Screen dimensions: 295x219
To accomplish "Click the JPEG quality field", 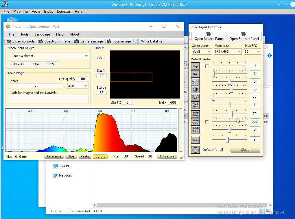I will [x=82, y=79].
